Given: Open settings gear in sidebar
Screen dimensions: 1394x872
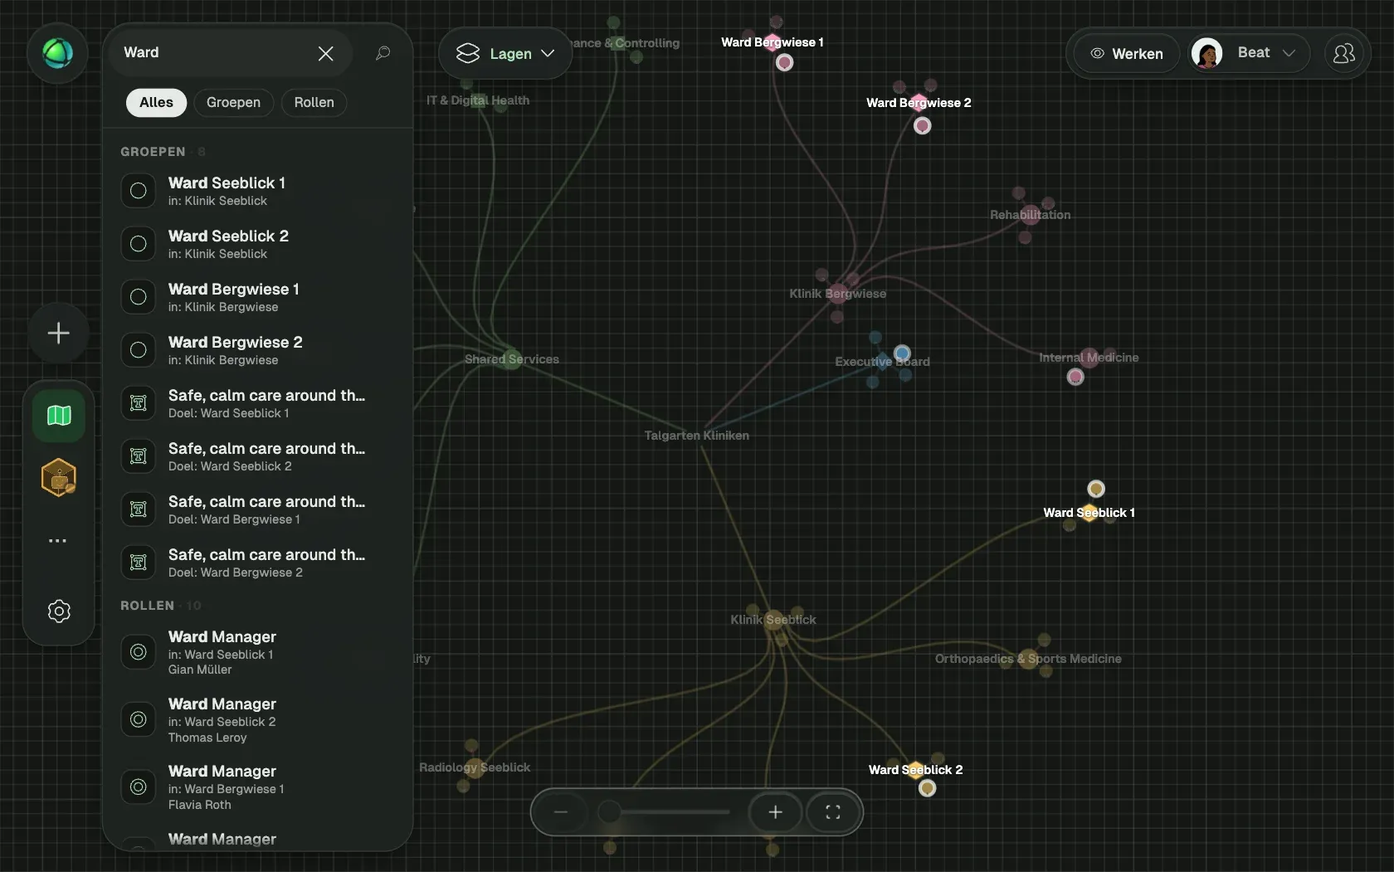Looking at the screenshot, I should (x=58, y=611).
